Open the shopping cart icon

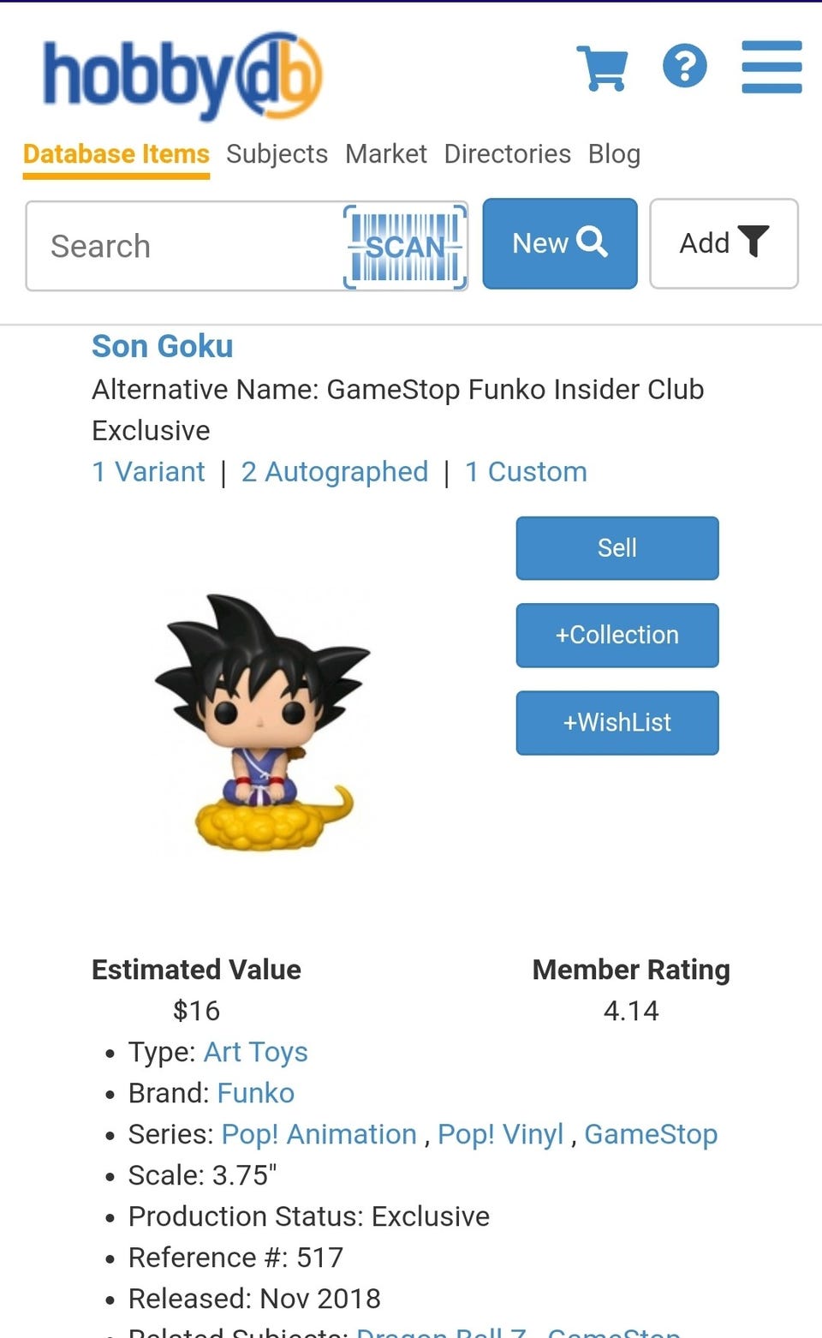(x=603, y=68)
